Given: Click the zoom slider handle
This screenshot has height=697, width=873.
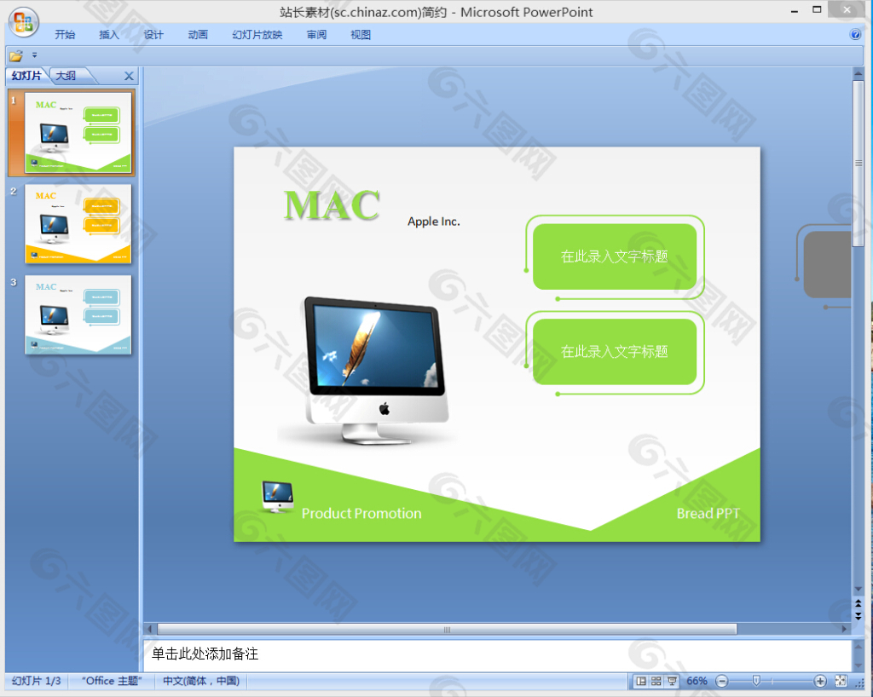Looking at the screenshot, I should click(x=756, y=682).
